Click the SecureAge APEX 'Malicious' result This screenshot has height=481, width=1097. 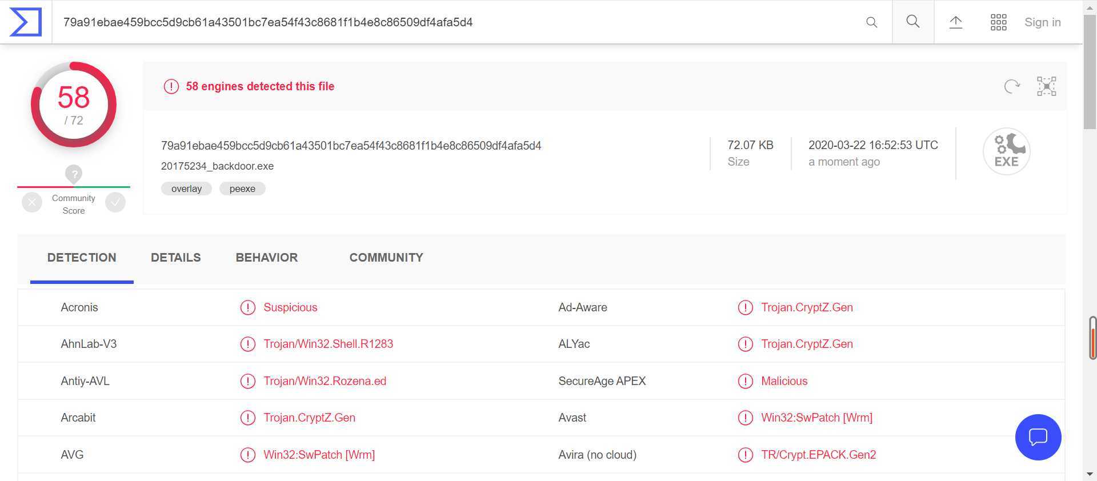784,381
